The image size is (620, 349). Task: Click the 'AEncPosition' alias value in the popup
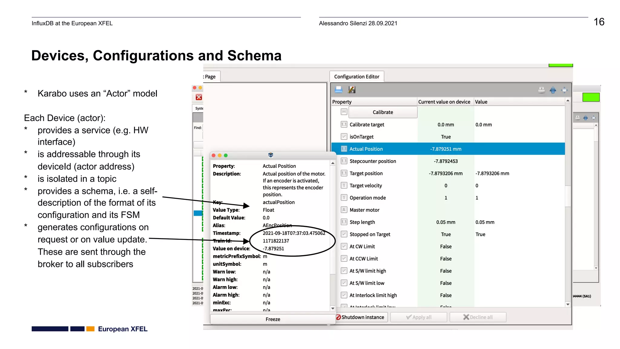(277, 225)
